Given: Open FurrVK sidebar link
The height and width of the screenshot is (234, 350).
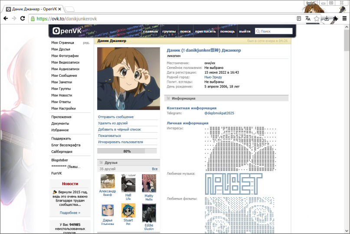Looking at the screenshot, I should (56, 173).
